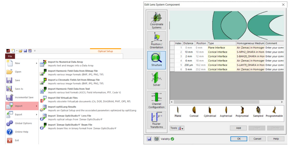
Task: Choose the Plane interface type
Action: (178, 112)
